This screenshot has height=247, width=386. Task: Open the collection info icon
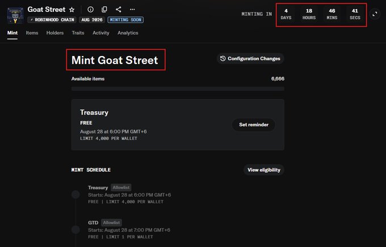(x=91, y=10)
